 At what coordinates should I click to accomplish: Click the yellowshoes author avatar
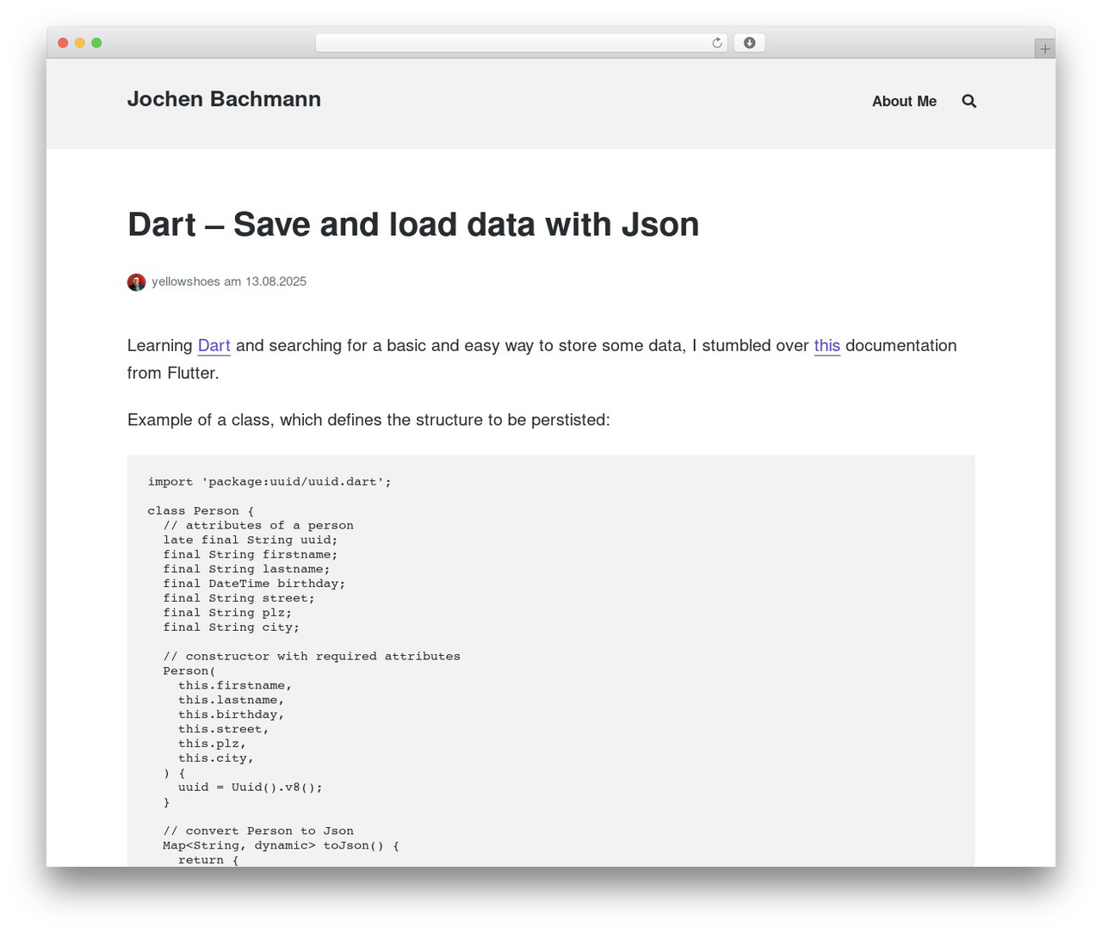coord(136,282)
